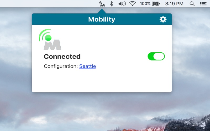Click the white knob of the connection switch
This screenshot has width=210, height=131.
(159, 56)
